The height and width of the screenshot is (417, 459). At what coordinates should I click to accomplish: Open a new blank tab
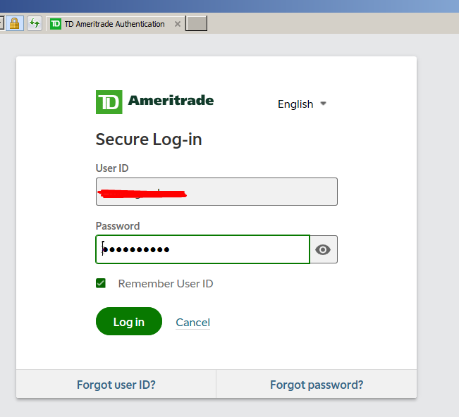click(197, 24)
